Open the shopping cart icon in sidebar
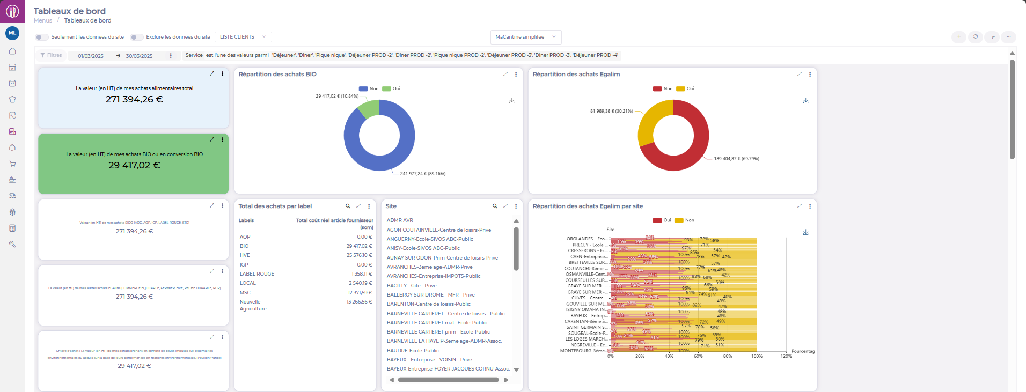 tap(12, 164)
